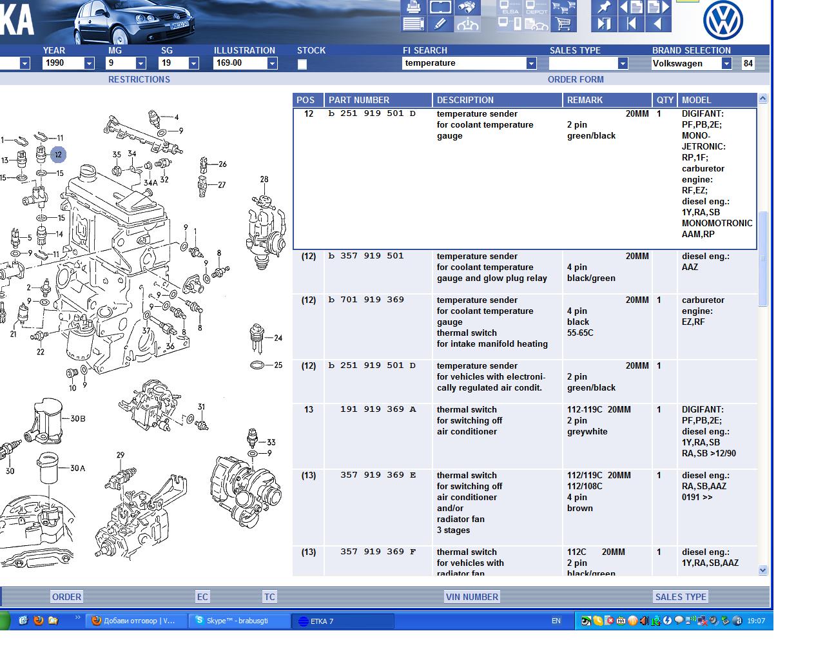
Task: Expand the FI SEARCH temperature dropdown
Action: pyautogui.click(x=531, y=63)
